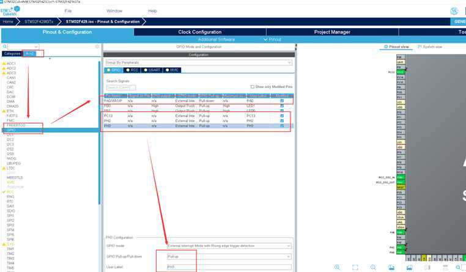Click the Pinout view icon
Image resolution: width=466 pixels, height=272 pixels.
386,46
